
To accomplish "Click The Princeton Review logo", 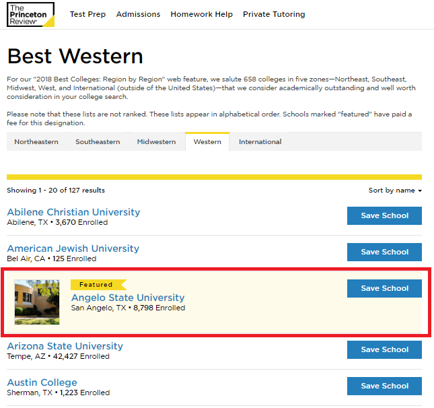I will pos(30,14).
